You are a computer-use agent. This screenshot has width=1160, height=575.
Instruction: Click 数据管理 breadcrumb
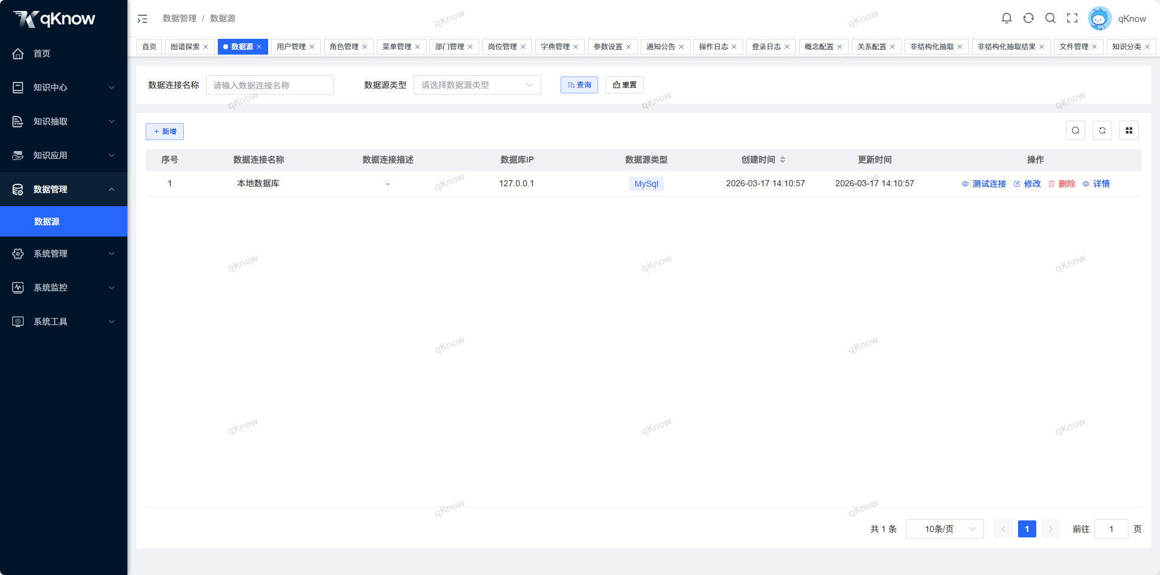[x=180, y=18]
